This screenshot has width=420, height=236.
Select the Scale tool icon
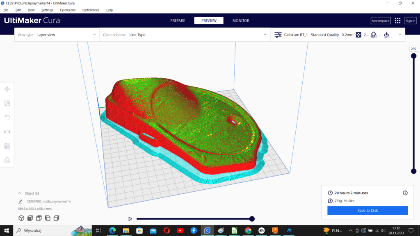tap(7, 103)
